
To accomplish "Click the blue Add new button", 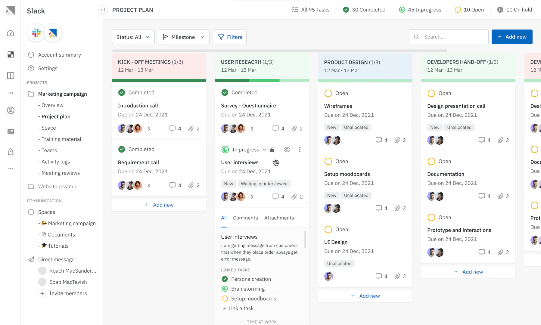I will (x=512, y=37).
